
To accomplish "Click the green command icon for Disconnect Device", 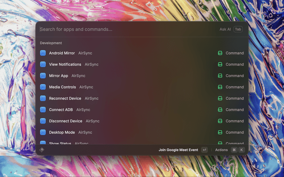I will click(x=220, y=121).
